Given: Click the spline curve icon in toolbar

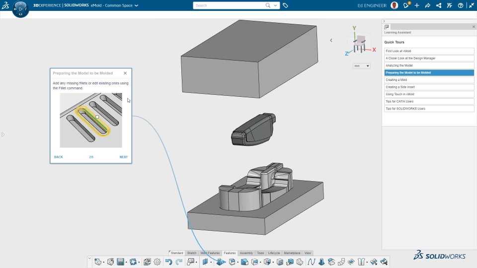Looking at the screenshot, I should (x=311, y=262).
